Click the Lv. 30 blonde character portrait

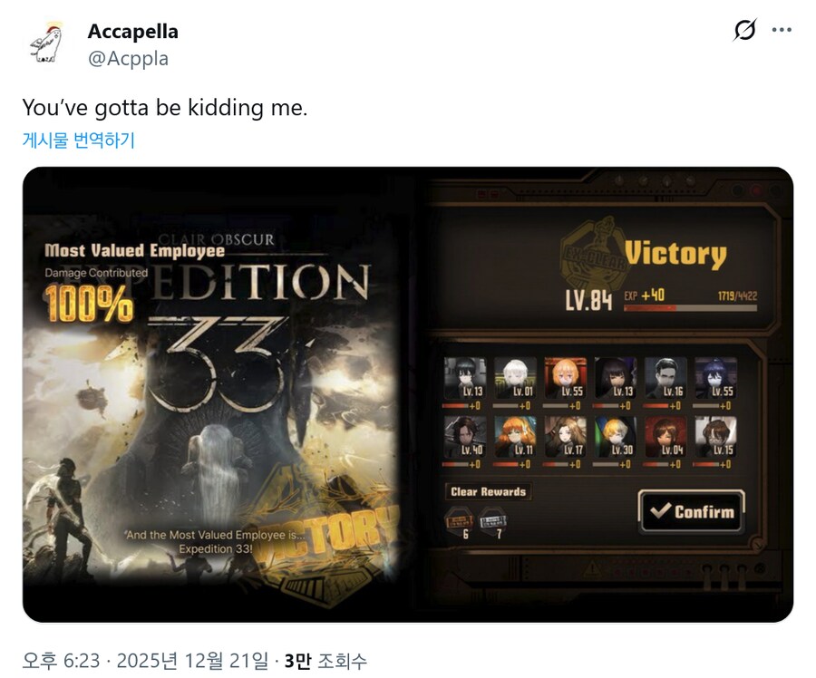(x=616, y=437)
